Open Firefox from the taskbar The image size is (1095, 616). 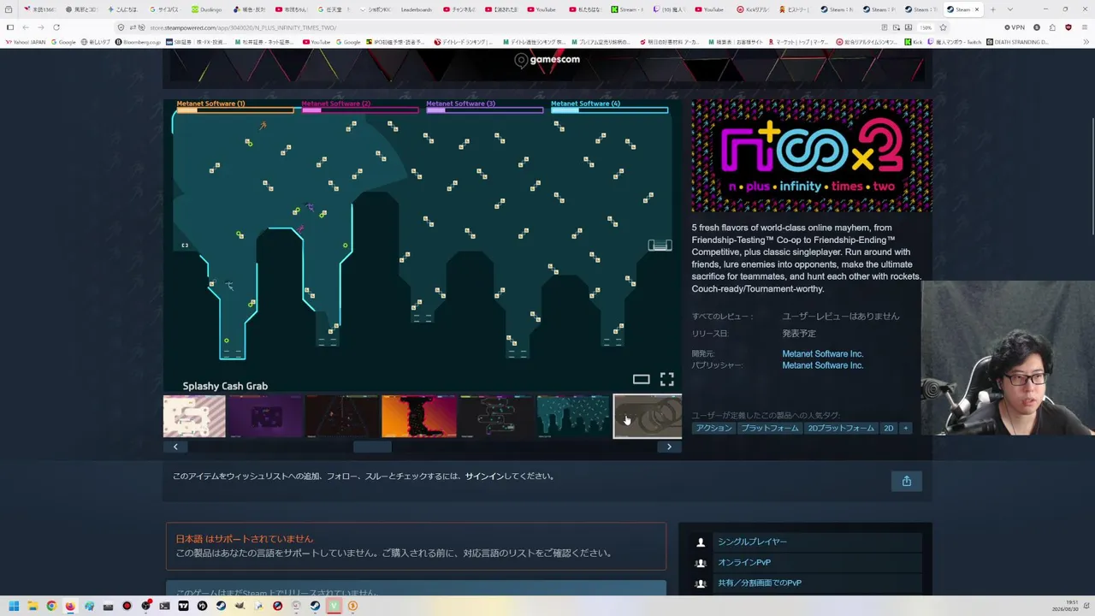click(70, 606)
